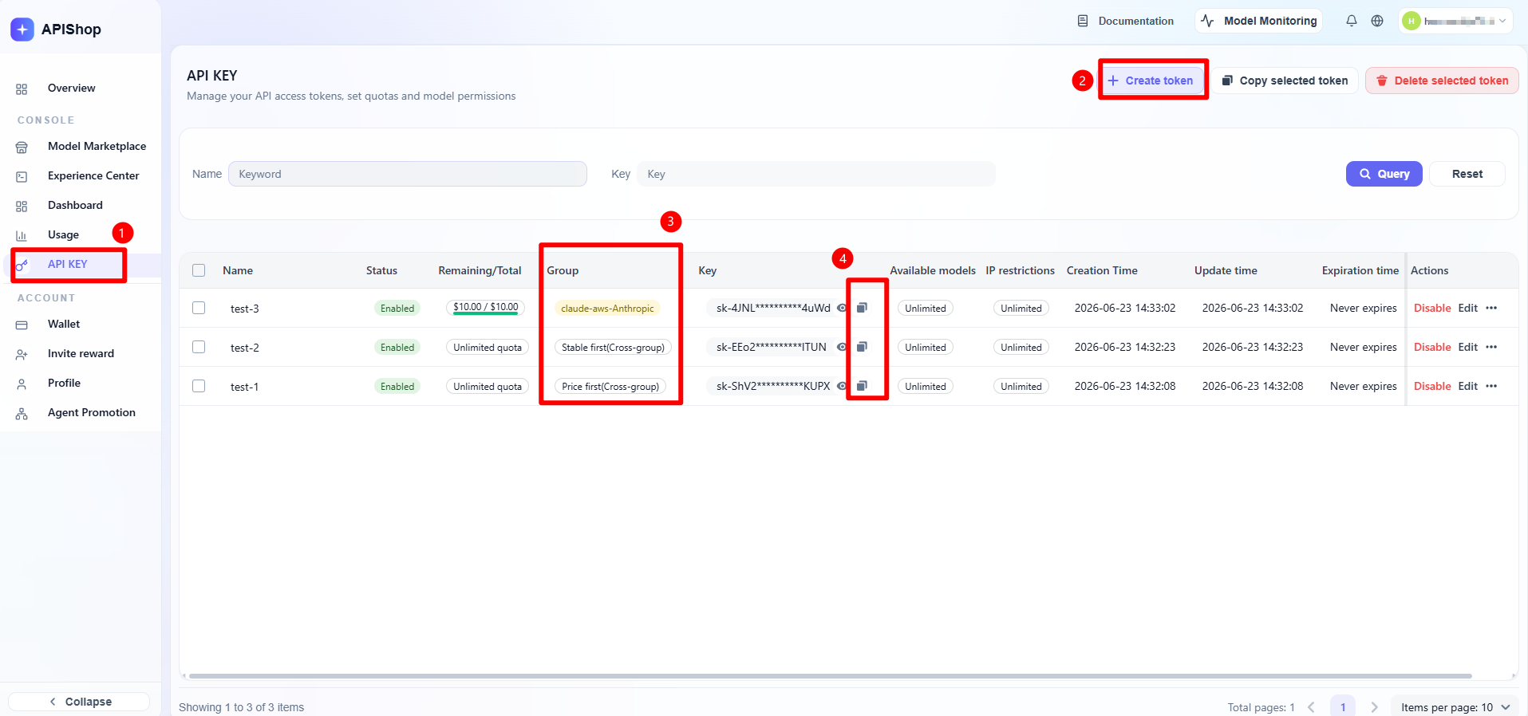The width and height of the screenshot is (1528, 716).
Task: Check the test-1 row checkbox
Action: click(199, 386)
